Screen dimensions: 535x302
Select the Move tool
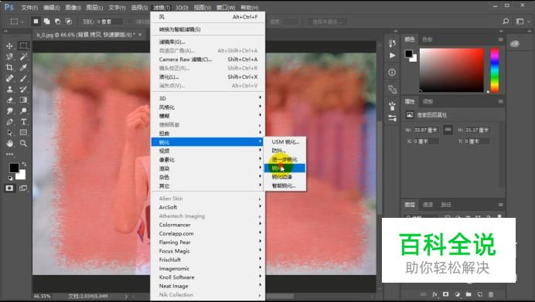9,46
